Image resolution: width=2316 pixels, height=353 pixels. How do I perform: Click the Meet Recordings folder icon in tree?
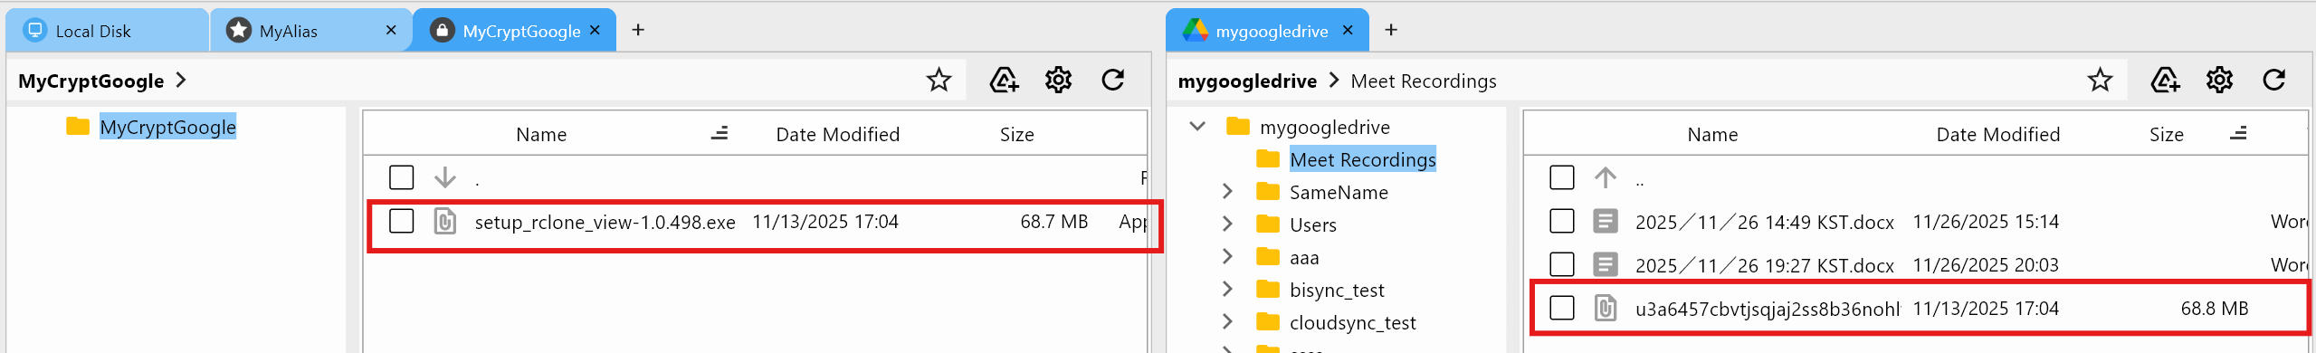[x=1268, y=159]
